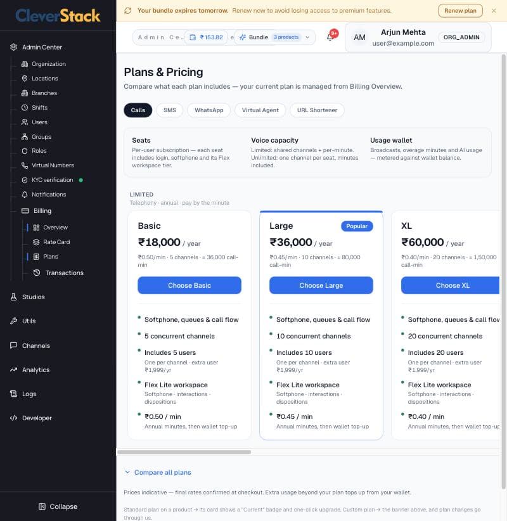This screenshot has width=507, height=521.
Task: Click the Collapse sidebar panel icon
Action: coord(42,506)
